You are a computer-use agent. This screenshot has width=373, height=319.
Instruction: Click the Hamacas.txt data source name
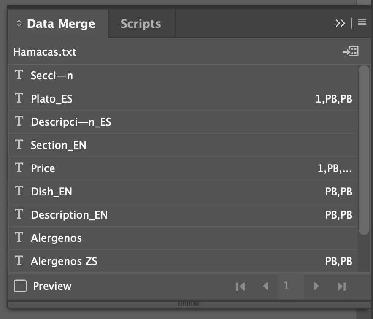45,52
